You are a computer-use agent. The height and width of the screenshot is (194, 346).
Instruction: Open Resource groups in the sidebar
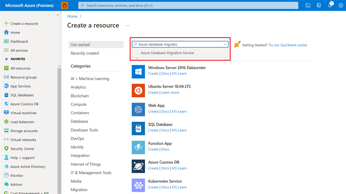(24, 77)
